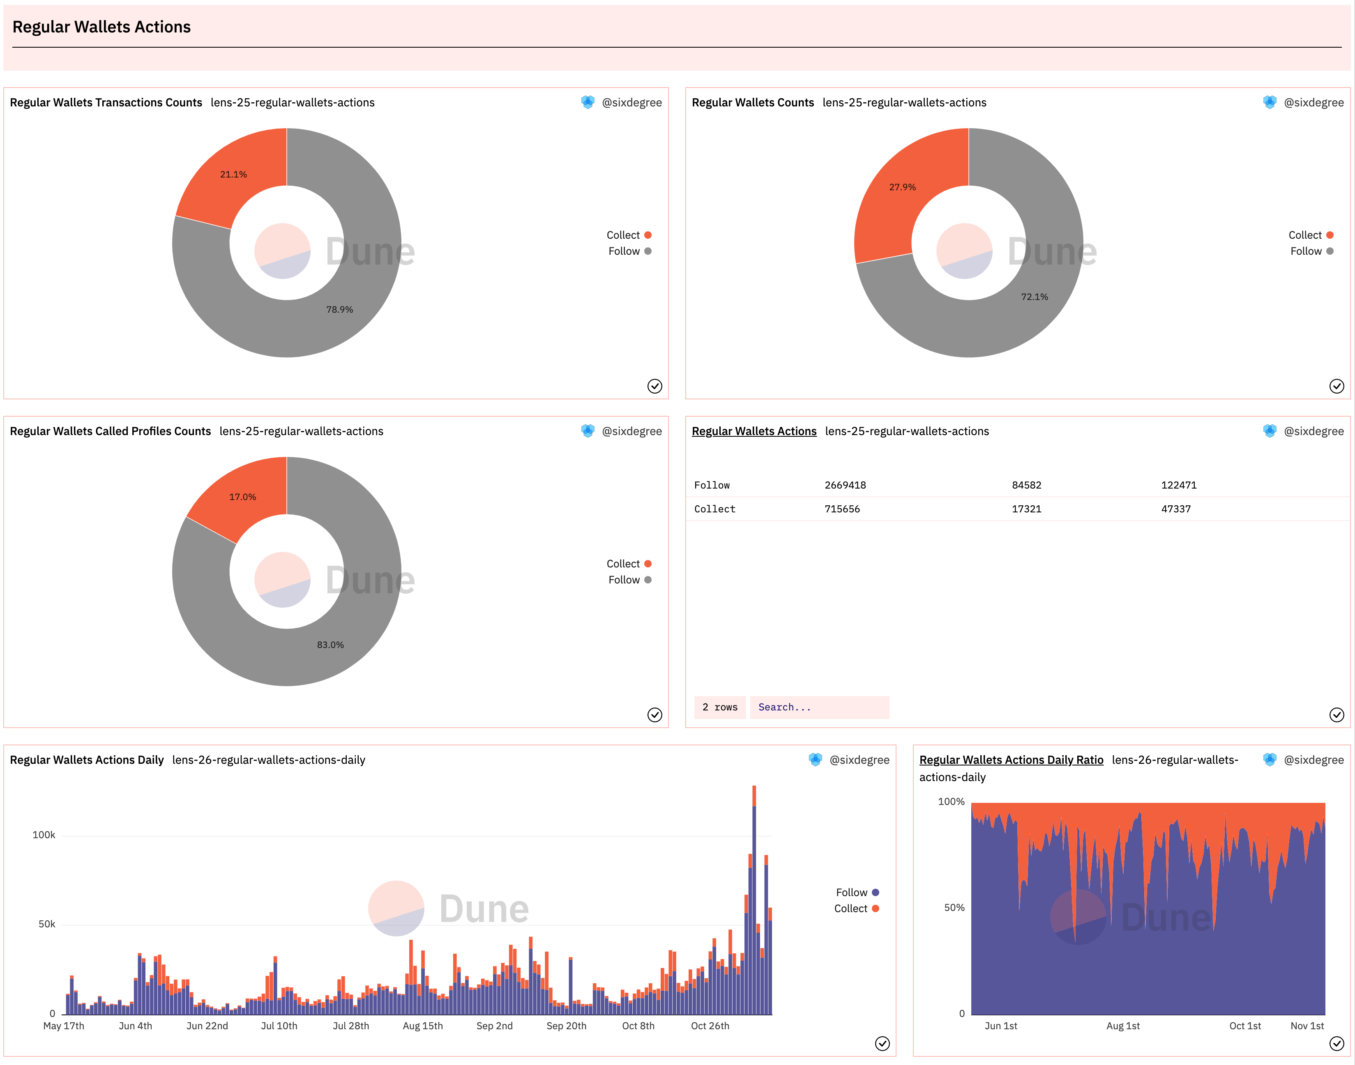
Task: Click sixdegree avatar icon on Transactions Counts panel
Action: click(588, 102)
